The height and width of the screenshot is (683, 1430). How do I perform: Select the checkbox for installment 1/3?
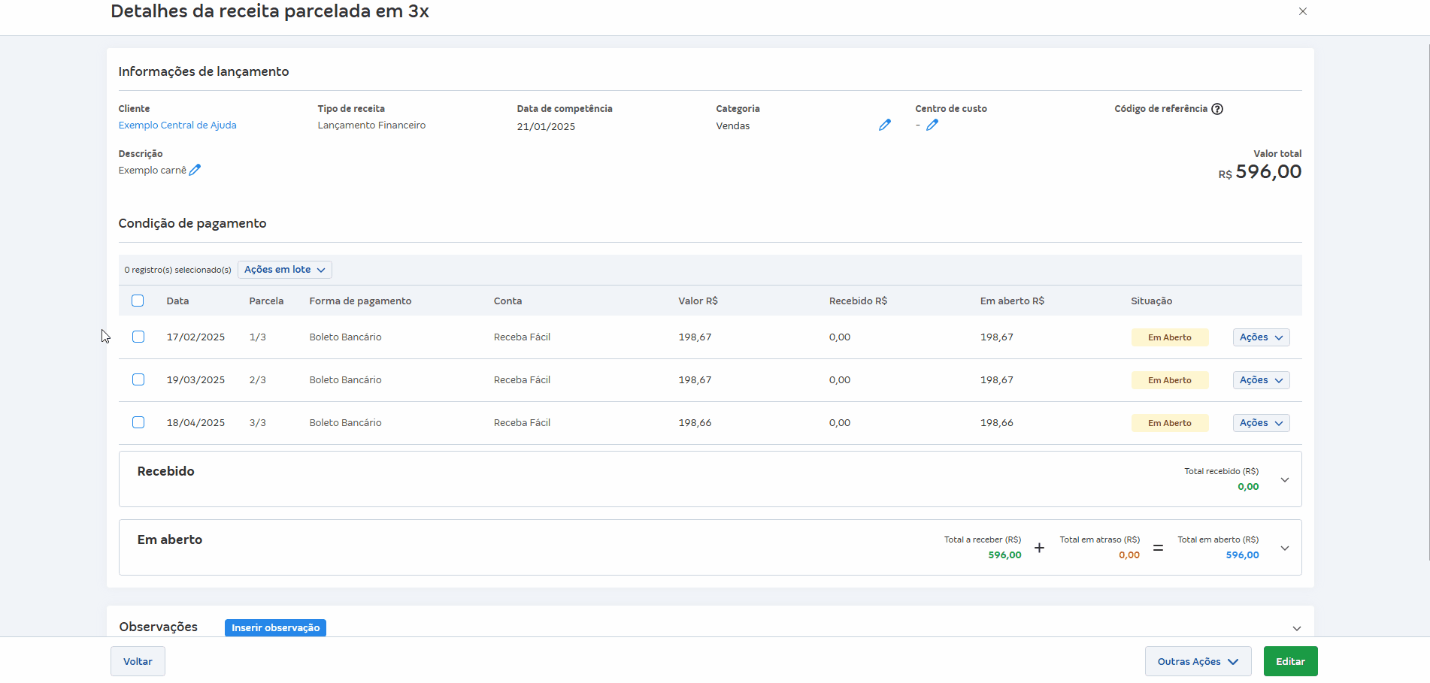pos(138,337)
